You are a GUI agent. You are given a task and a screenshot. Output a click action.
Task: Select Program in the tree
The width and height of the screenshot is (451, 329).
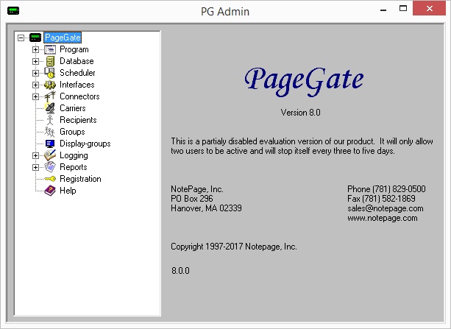[74, 49]
